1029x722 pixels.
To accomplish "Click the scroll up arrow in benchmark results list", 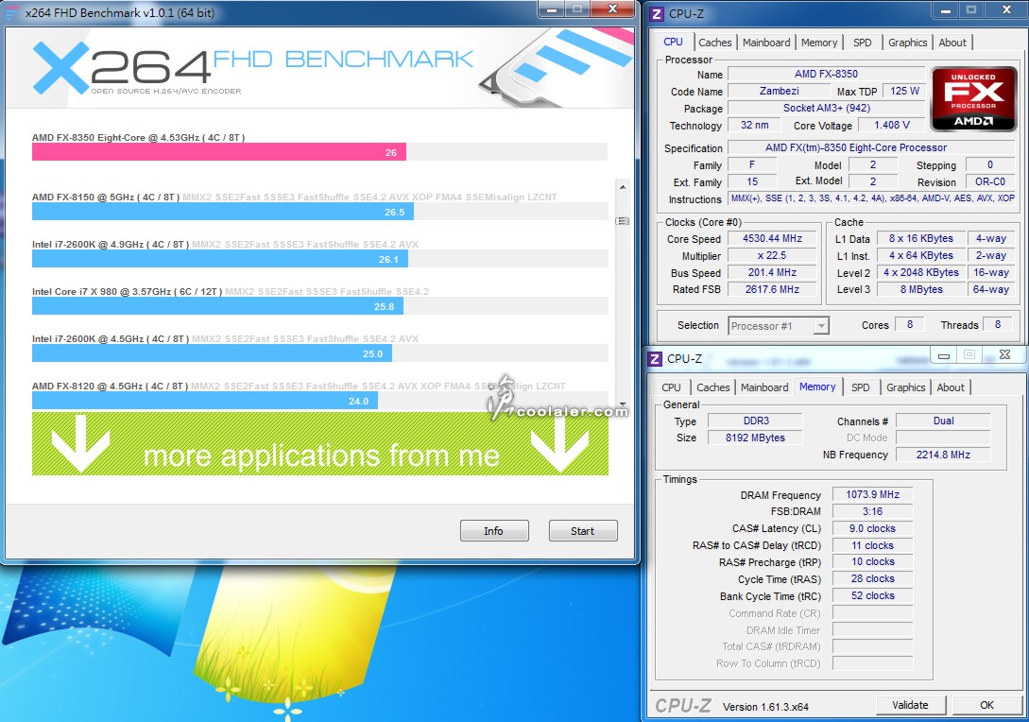I will tap(622, 187).
